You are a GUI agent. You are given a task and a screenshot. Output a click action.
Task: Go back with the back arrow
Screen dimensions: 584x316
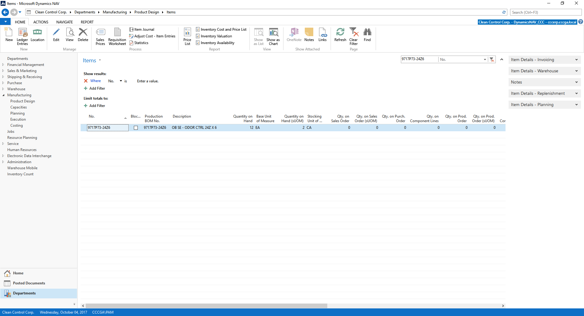coord(5,12)
